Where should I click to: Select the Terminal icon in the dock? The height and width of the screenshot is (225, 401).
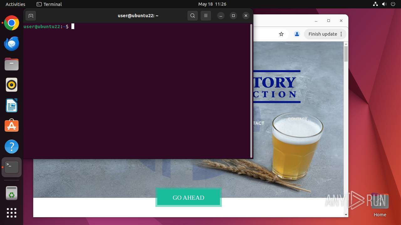12,167
